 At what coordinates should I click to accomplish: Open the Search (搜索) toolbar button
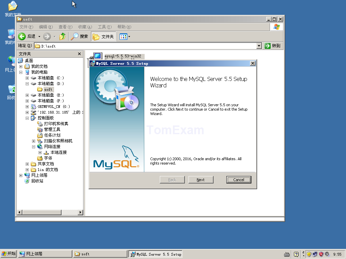(79, 36)
